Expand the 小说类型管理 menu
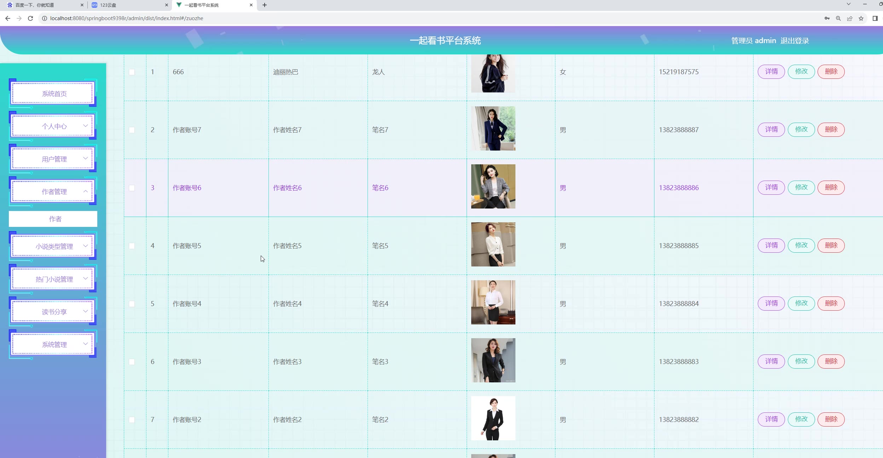883x458 pixels. pyautogui.click(x=54, y=246)
